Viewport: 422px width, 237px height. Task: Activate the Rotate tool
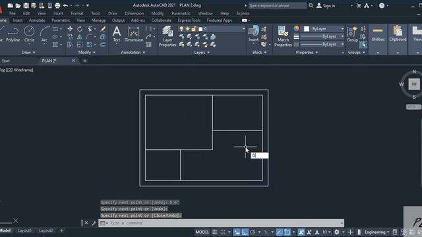pyautogui.click(x=80, y=29)
